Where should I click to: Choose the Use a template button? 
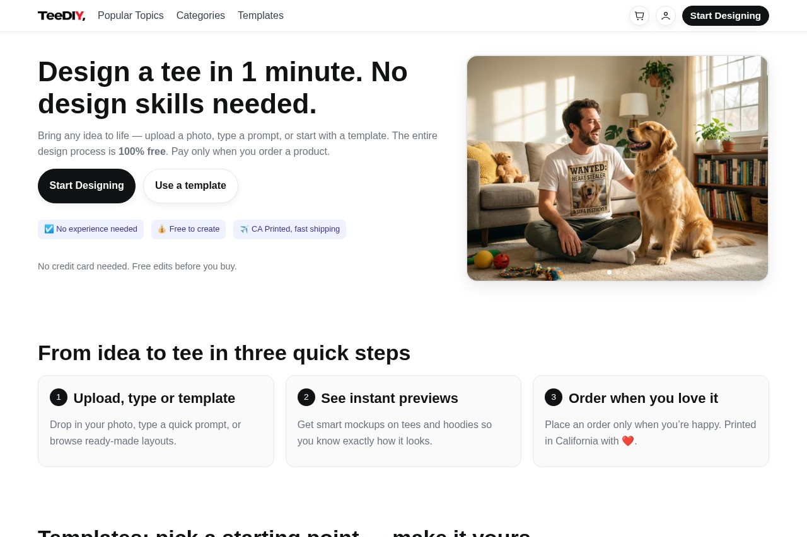[190, 186]
